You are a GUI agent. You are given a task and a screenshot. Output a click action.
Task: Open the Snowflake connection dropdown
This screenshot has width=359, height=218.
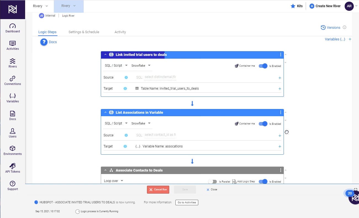pos(141,66)
